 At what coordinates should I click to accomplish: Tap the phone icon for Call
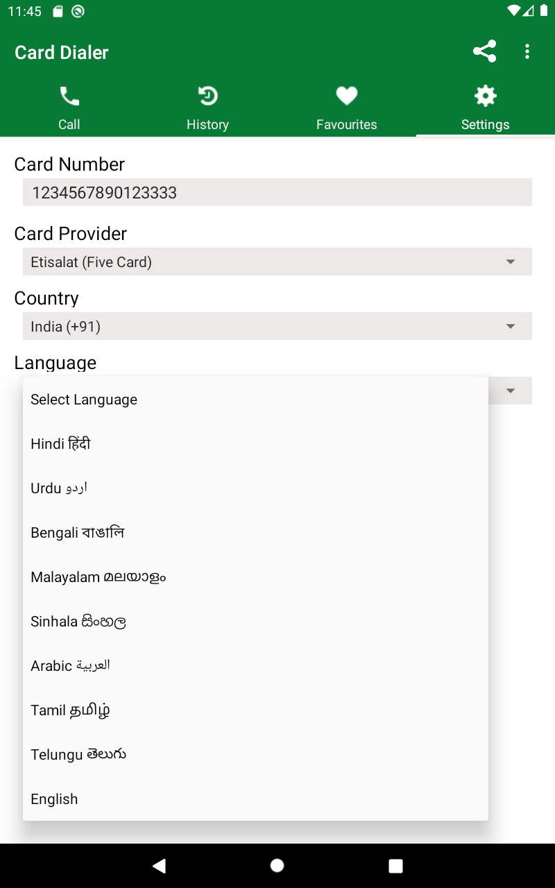[69, 96]
